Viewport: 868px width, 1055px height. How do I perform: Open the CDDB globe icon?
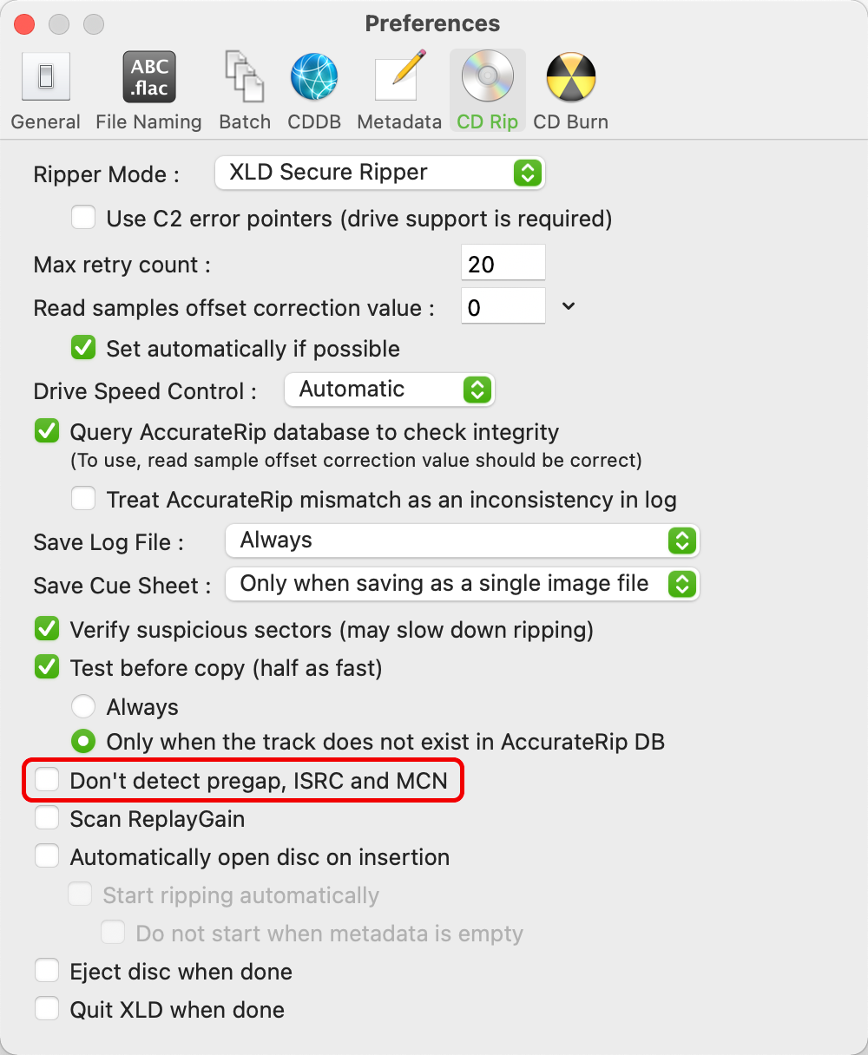[x=314, y=77]
